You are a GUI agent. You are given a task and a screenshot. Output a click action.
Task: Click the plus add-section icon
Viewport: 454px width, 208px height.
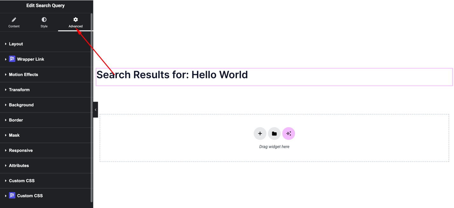(x=260, y=134)
